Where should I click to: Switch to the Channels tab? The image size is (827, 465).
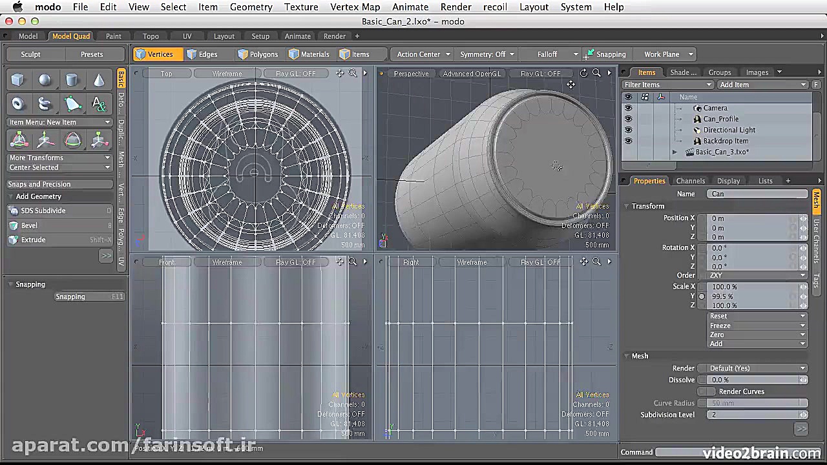pos(690,181)
